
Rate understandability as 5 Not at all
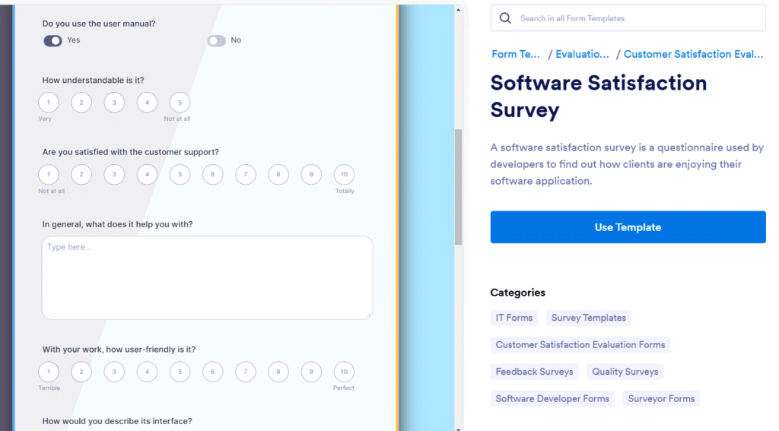[x=180, y=103]
